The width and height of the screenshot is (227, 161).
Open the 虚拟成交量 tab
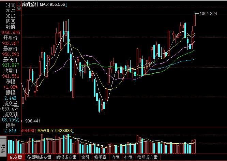tap(66, 158)
